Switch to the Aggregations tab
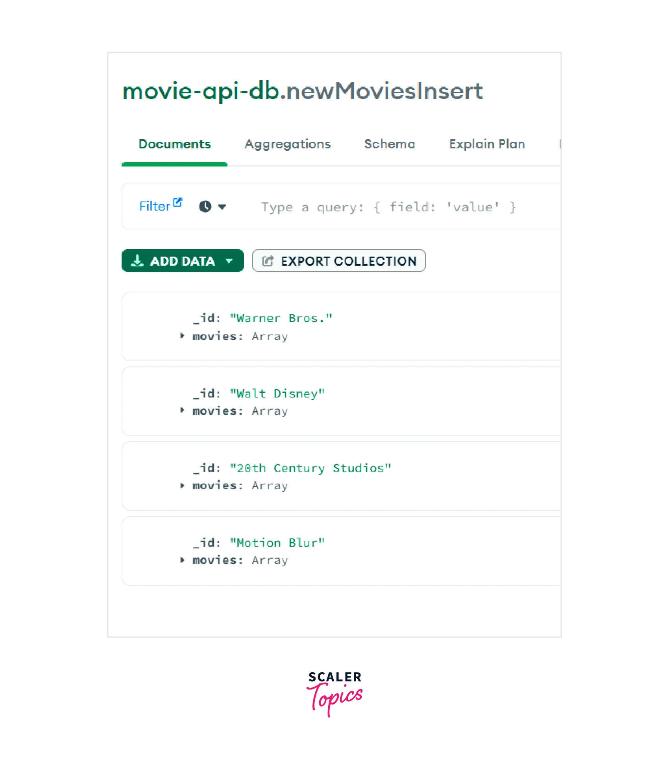This screenshot has height=758, width=669. click(x=287, y=144)
